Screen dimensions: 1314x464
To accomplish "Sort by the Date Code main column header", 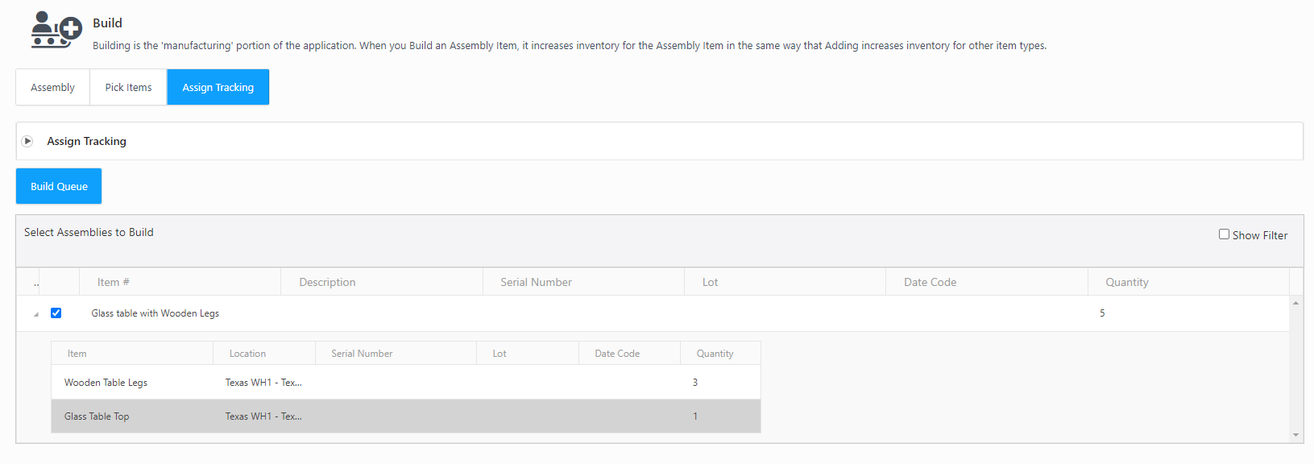I will tap(930, 282).
